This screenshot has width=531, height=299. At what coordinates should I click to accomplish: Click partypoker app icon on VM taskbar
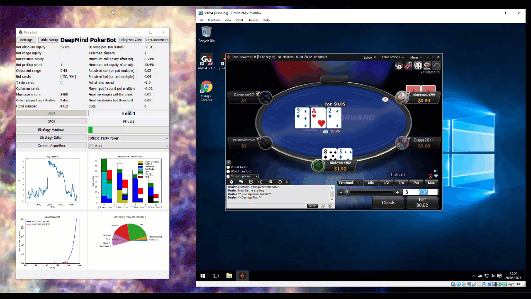coord(242,276)
